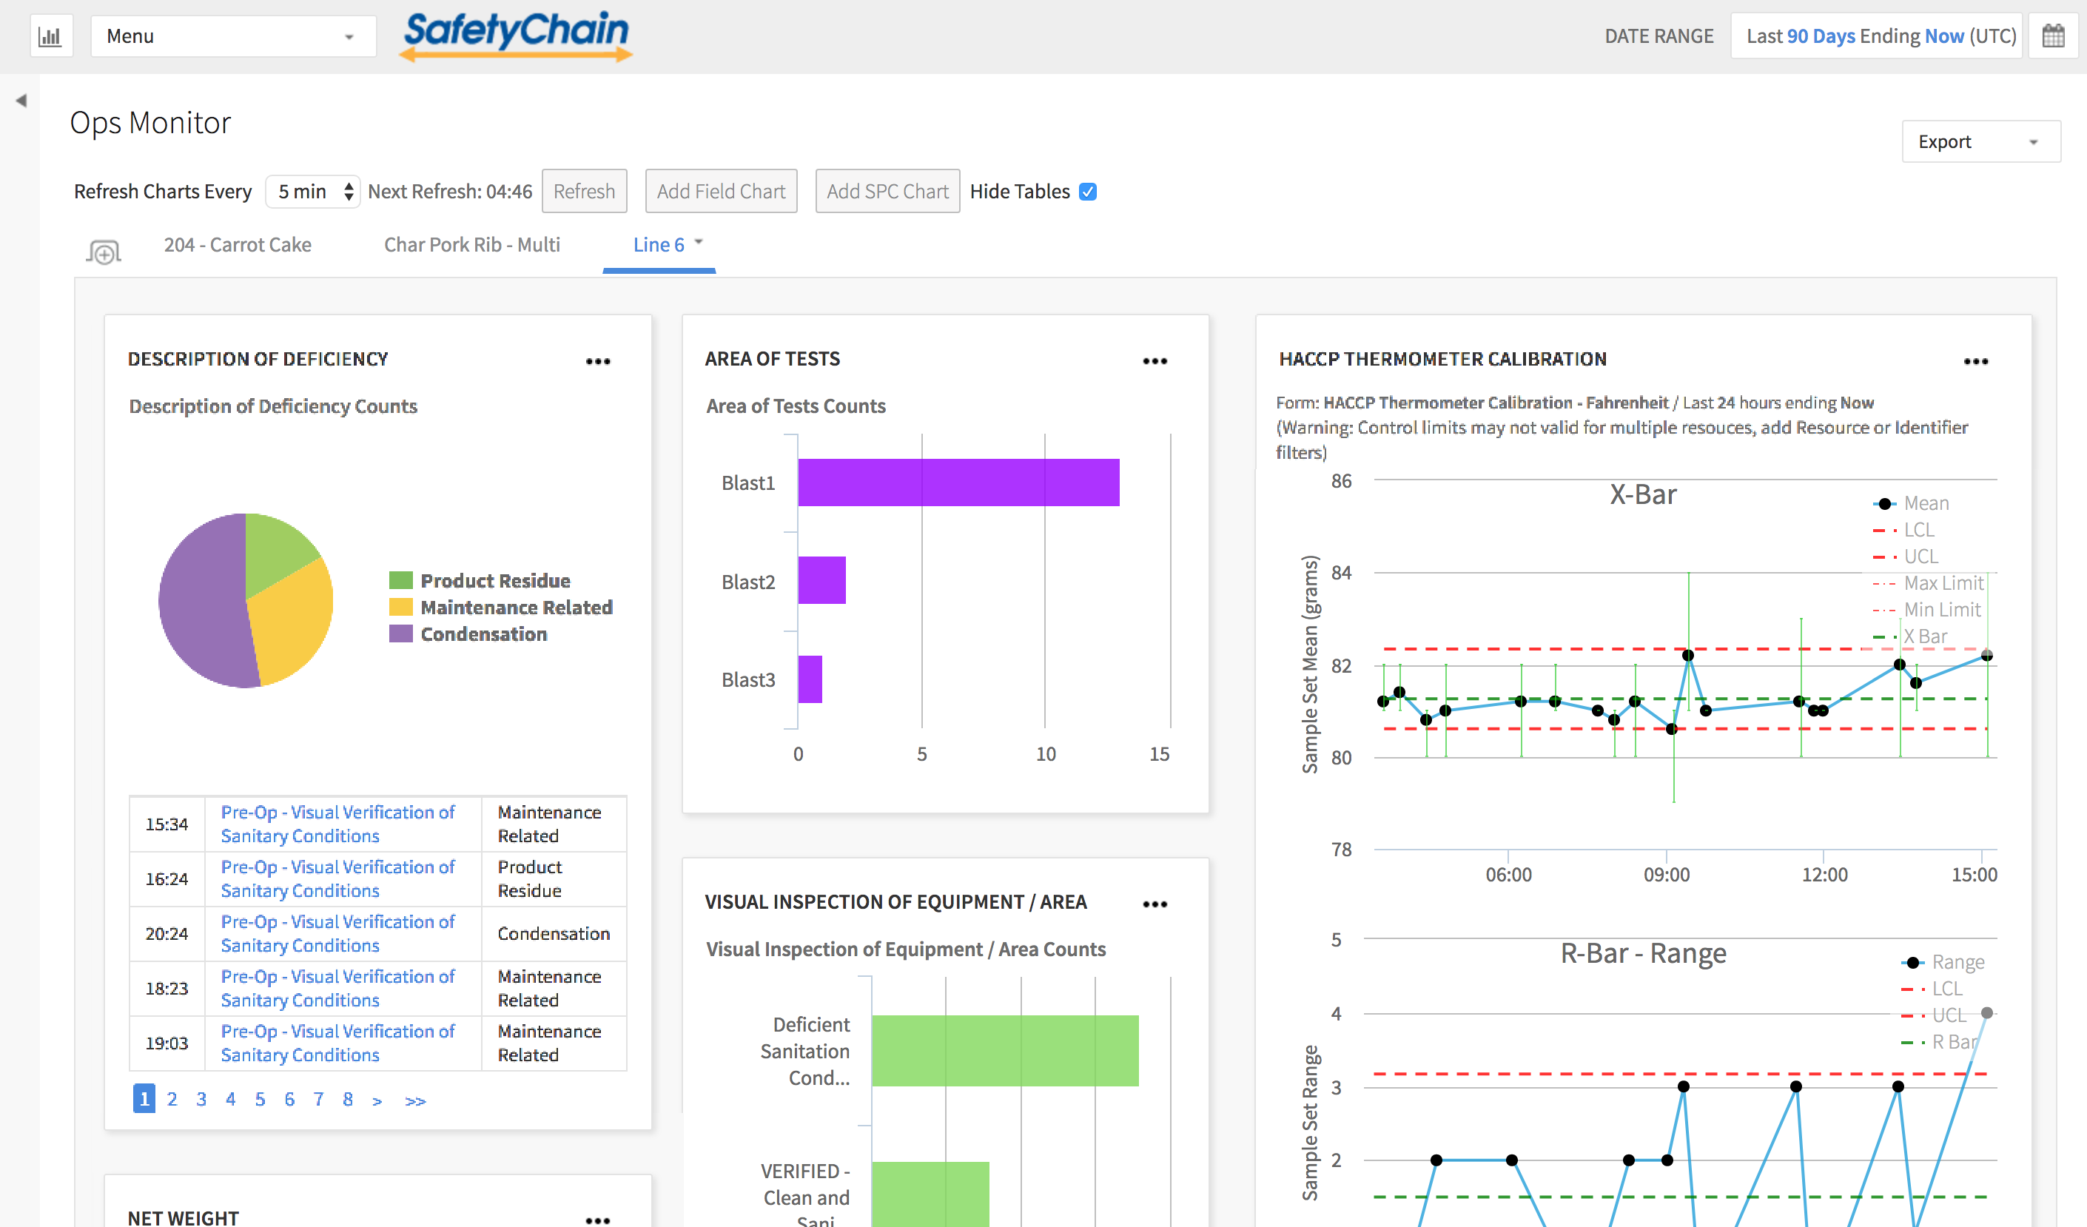Viewport: 2087px width, 1227px height.
Task: Open HACCP Thermometer Calibration ellipsis menu
Action: pos(1975,362)
